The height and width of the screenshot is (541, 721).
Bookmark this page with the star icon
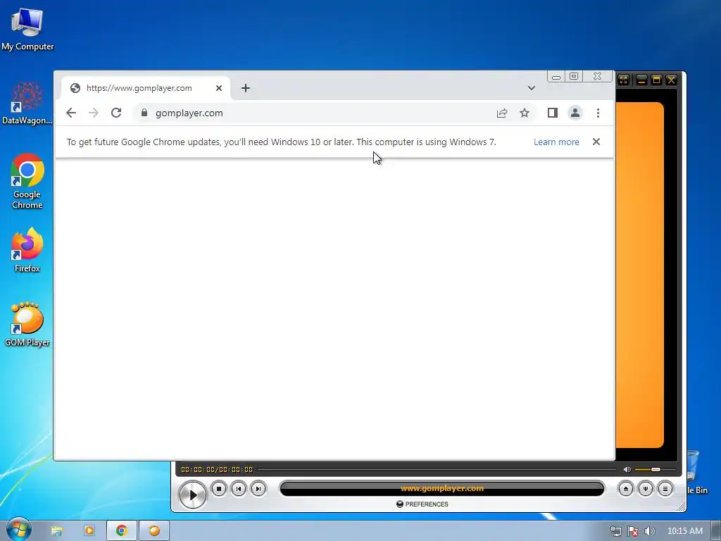(524, 113)
